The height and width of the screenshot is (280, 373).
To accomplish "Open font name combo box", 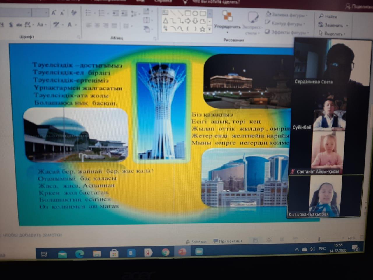I will [15, 13].
